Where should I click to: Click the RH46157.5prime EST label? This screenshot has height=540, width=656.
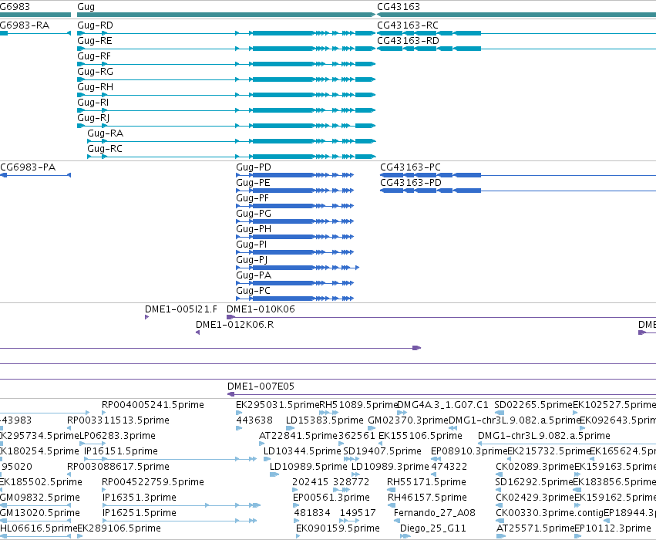(427, 498)
